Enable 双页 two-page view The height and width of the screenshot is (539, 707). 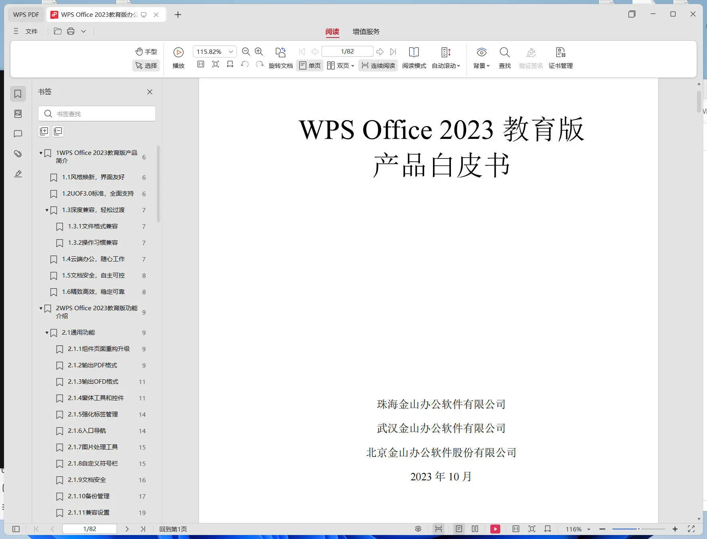339,65
